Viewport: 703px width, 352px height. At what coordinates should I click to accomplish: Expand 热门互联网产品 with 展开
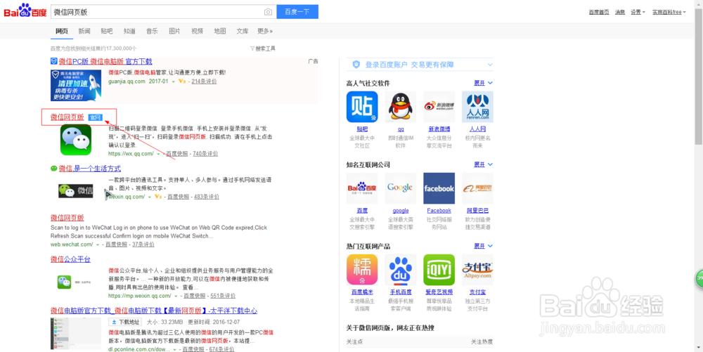click(484, 246)
